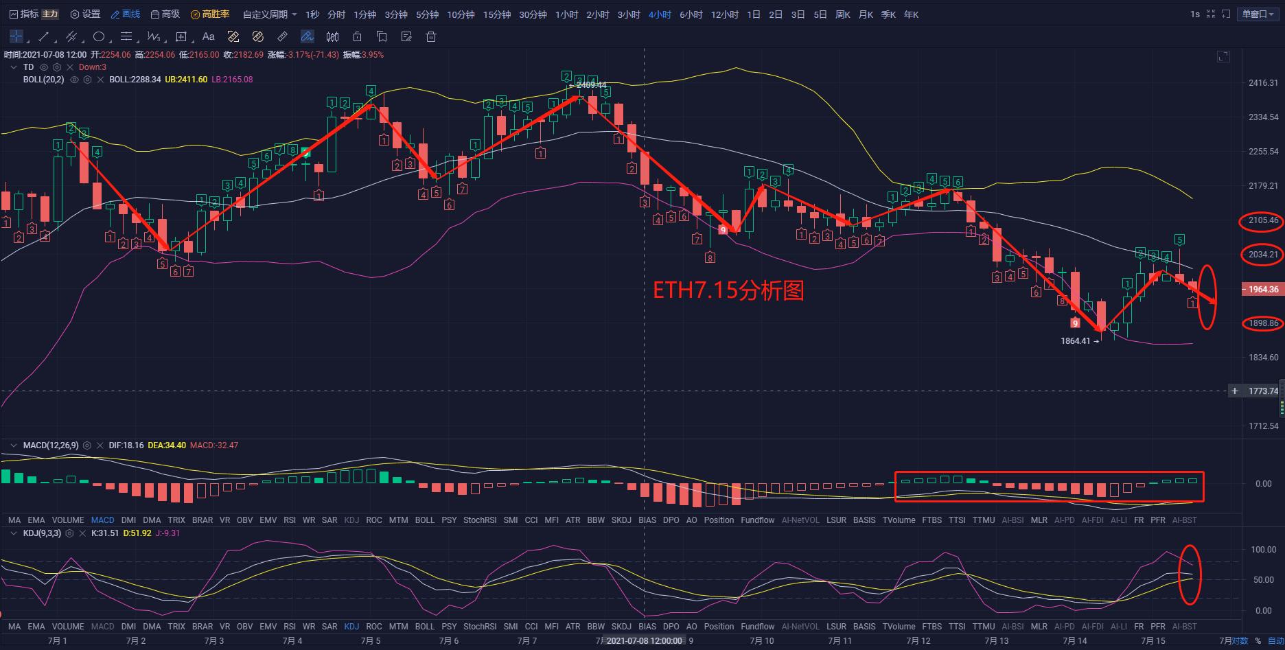
Task: Toggle percent scale mode
Action: click(1258, 641)
